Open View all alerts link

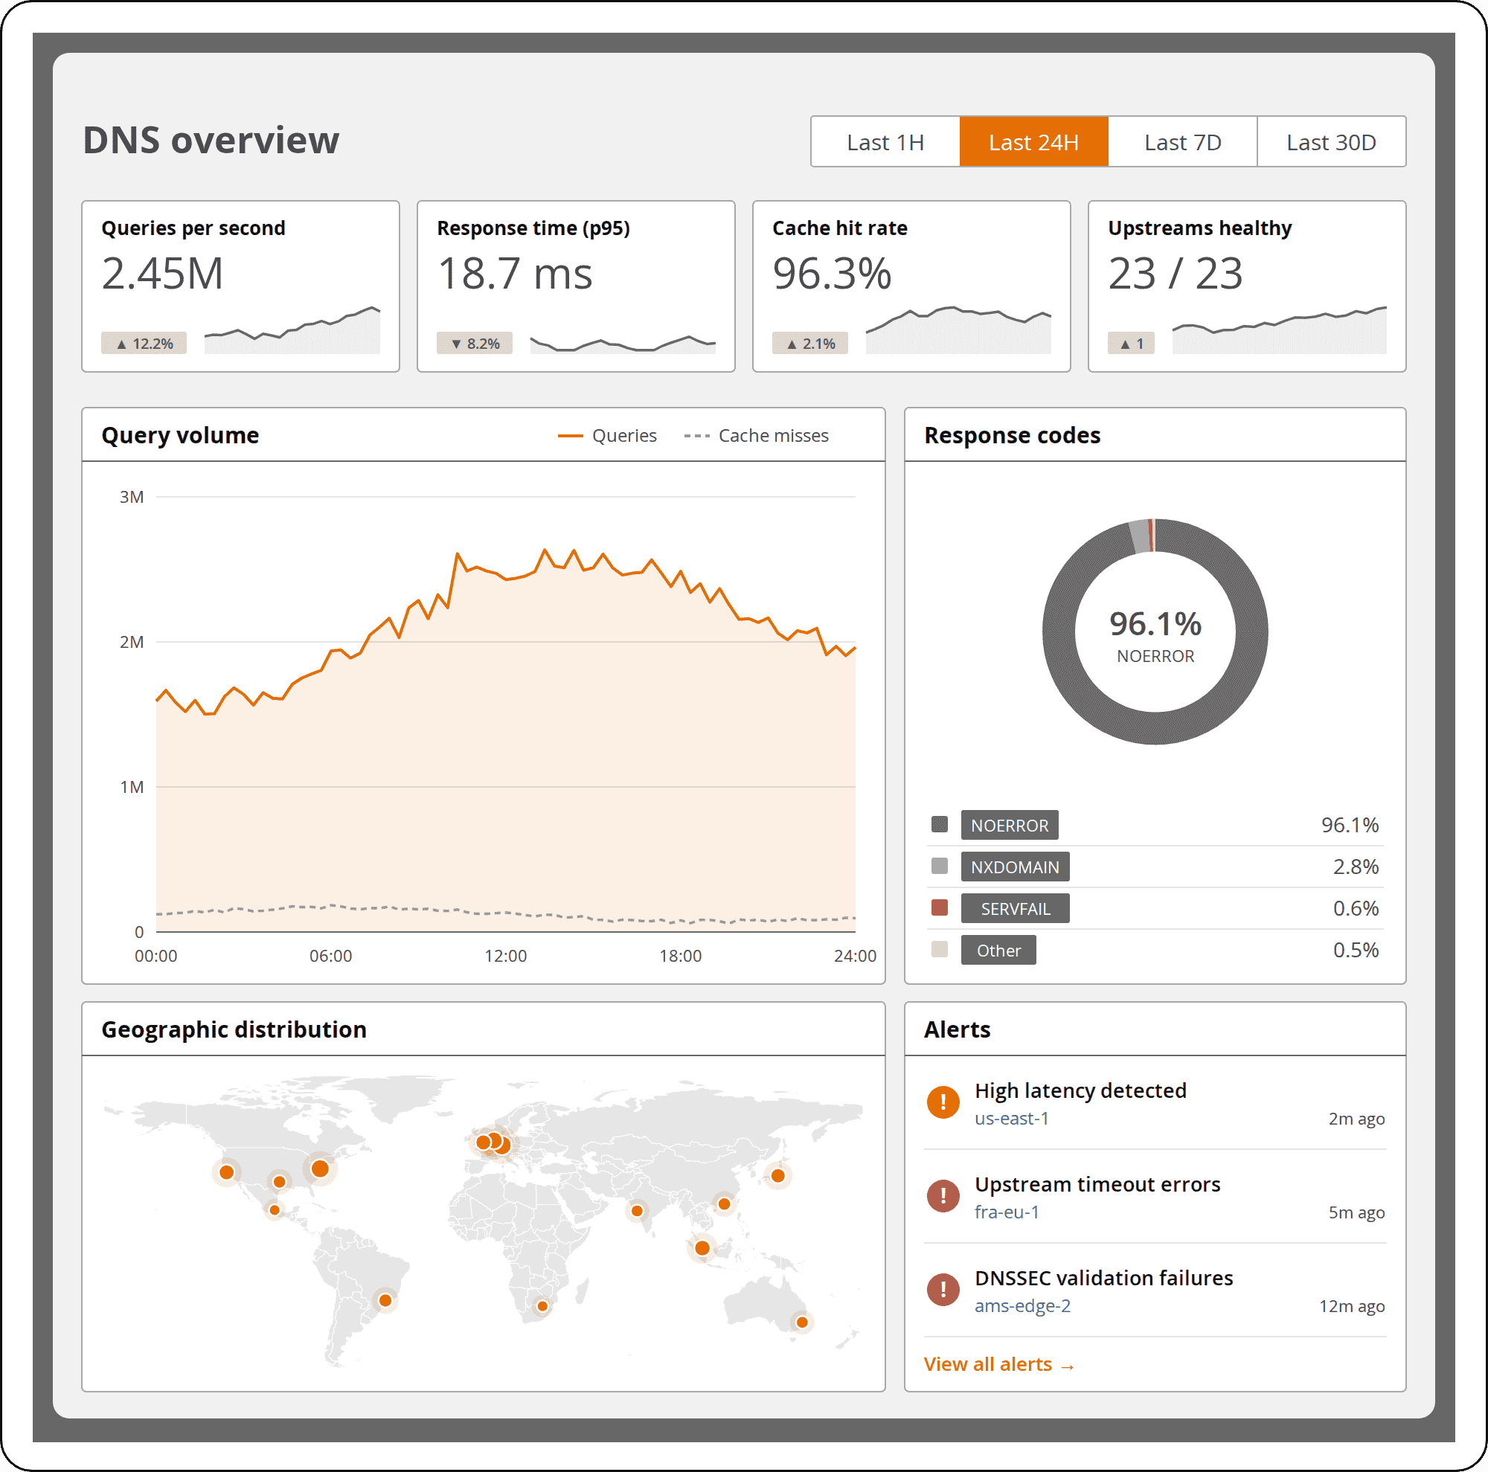click(x=999, y=1364)
